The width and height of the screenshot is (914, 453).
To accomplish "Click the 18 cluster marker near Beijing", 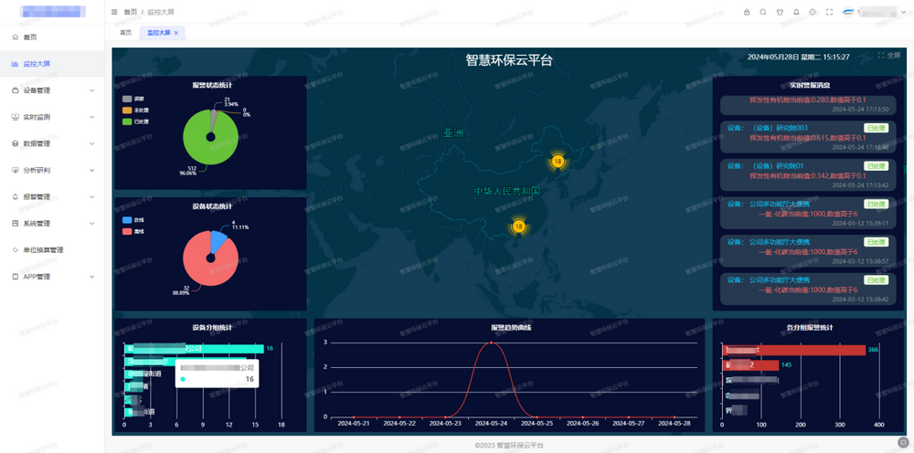I will (x=558, y=162).
